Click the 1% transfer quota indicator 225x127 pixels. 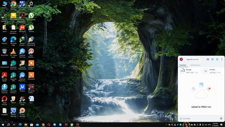205,71
